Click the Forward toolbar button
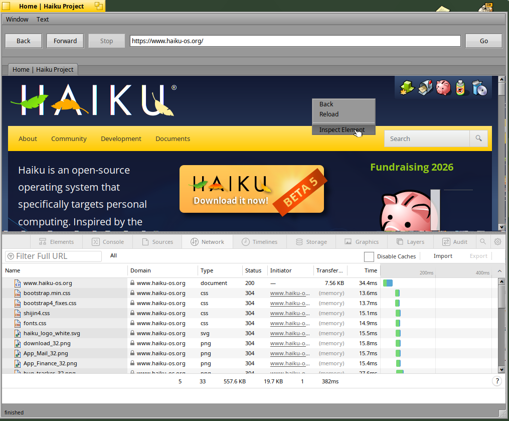 point(65,41)
